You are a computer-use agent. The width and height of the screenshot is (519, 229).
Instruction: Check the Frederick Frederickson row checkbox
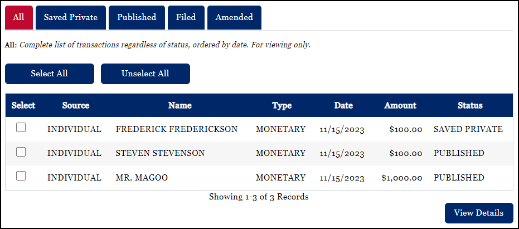coord(21,128)
